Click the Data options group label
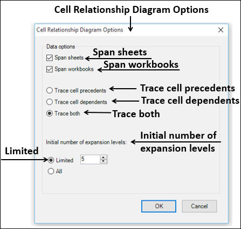 (x=60, y=47)
